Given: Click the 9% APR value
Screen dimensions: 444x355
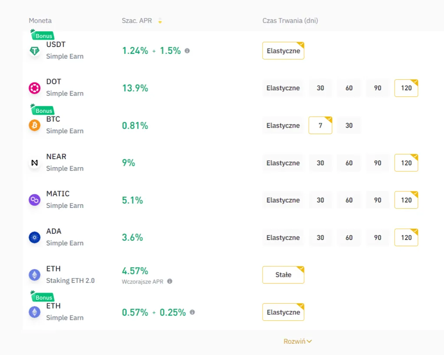Looking at the screenshot, I should coord(128,163).
